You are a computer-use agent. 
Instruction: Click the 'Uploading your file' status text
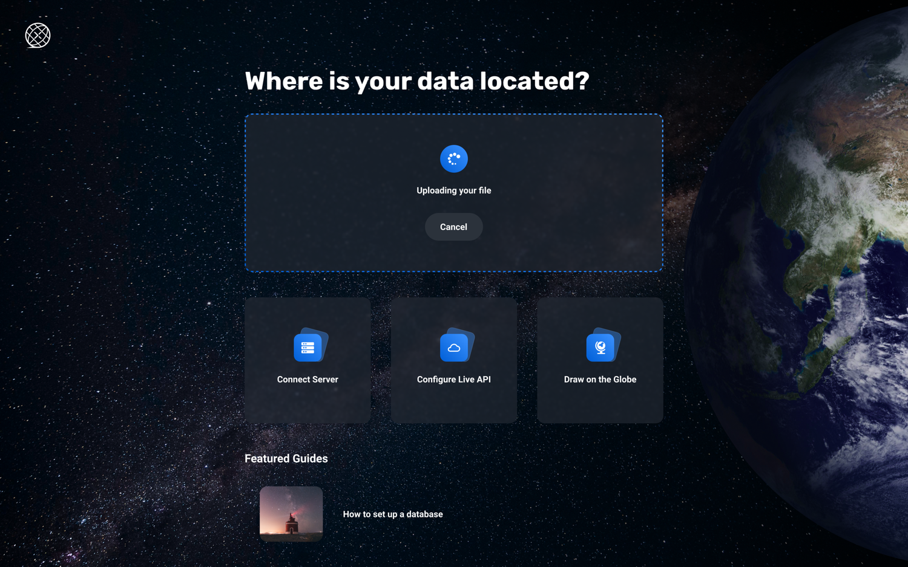tap(453, 190)
